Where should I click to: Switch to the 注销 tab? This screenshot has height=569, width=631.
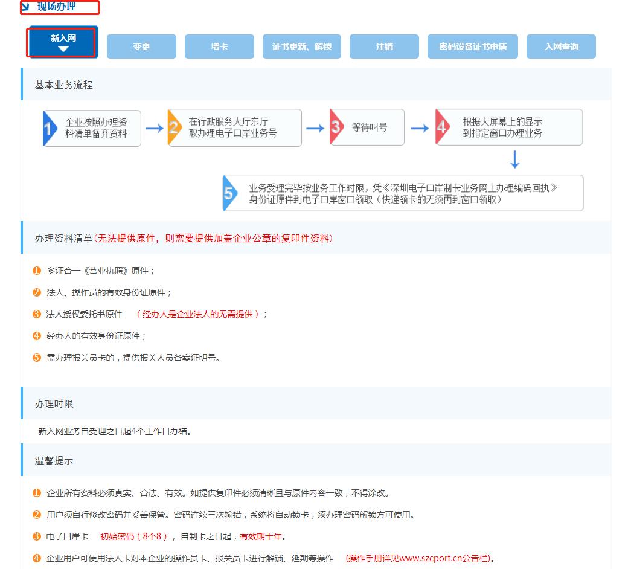384,46
